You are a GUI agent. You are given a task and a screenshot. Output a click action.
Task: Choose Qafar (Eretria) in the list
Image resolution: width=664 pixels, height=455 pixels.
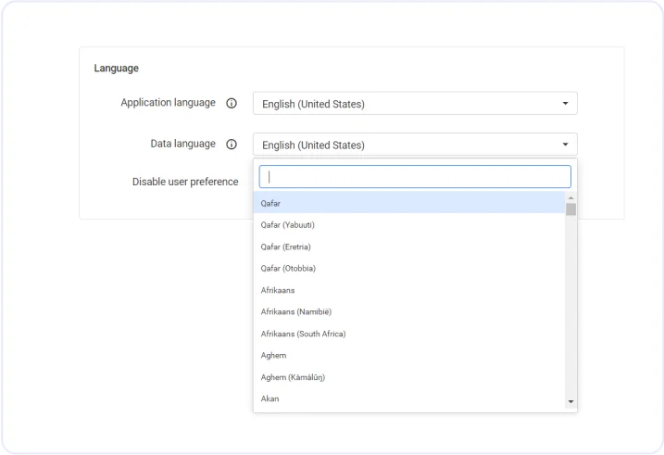click(x=409, y=246)
